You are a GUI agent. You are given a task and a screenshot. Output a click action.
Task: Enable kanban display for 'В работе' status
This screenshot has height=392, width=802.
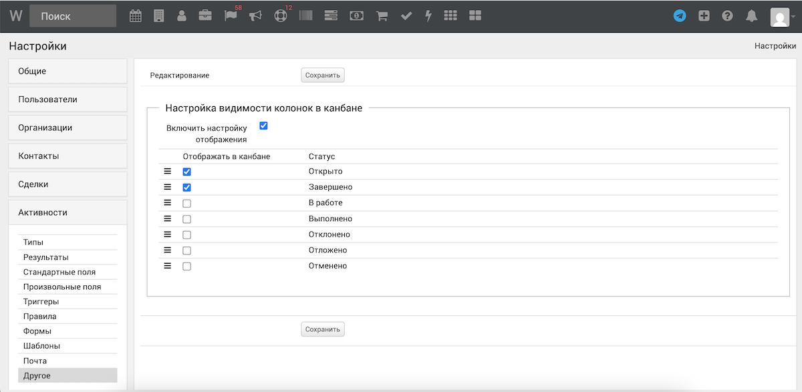[187, 203]
